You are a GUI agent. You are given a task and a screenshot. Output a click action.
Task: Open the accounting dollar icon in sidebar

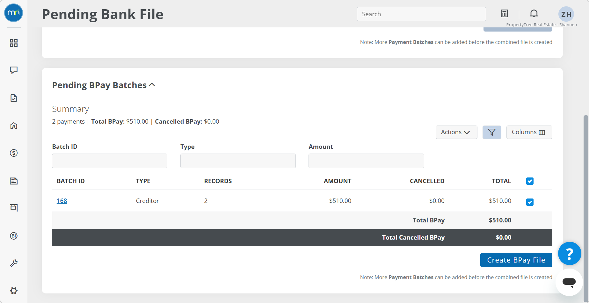coord(14,153)
